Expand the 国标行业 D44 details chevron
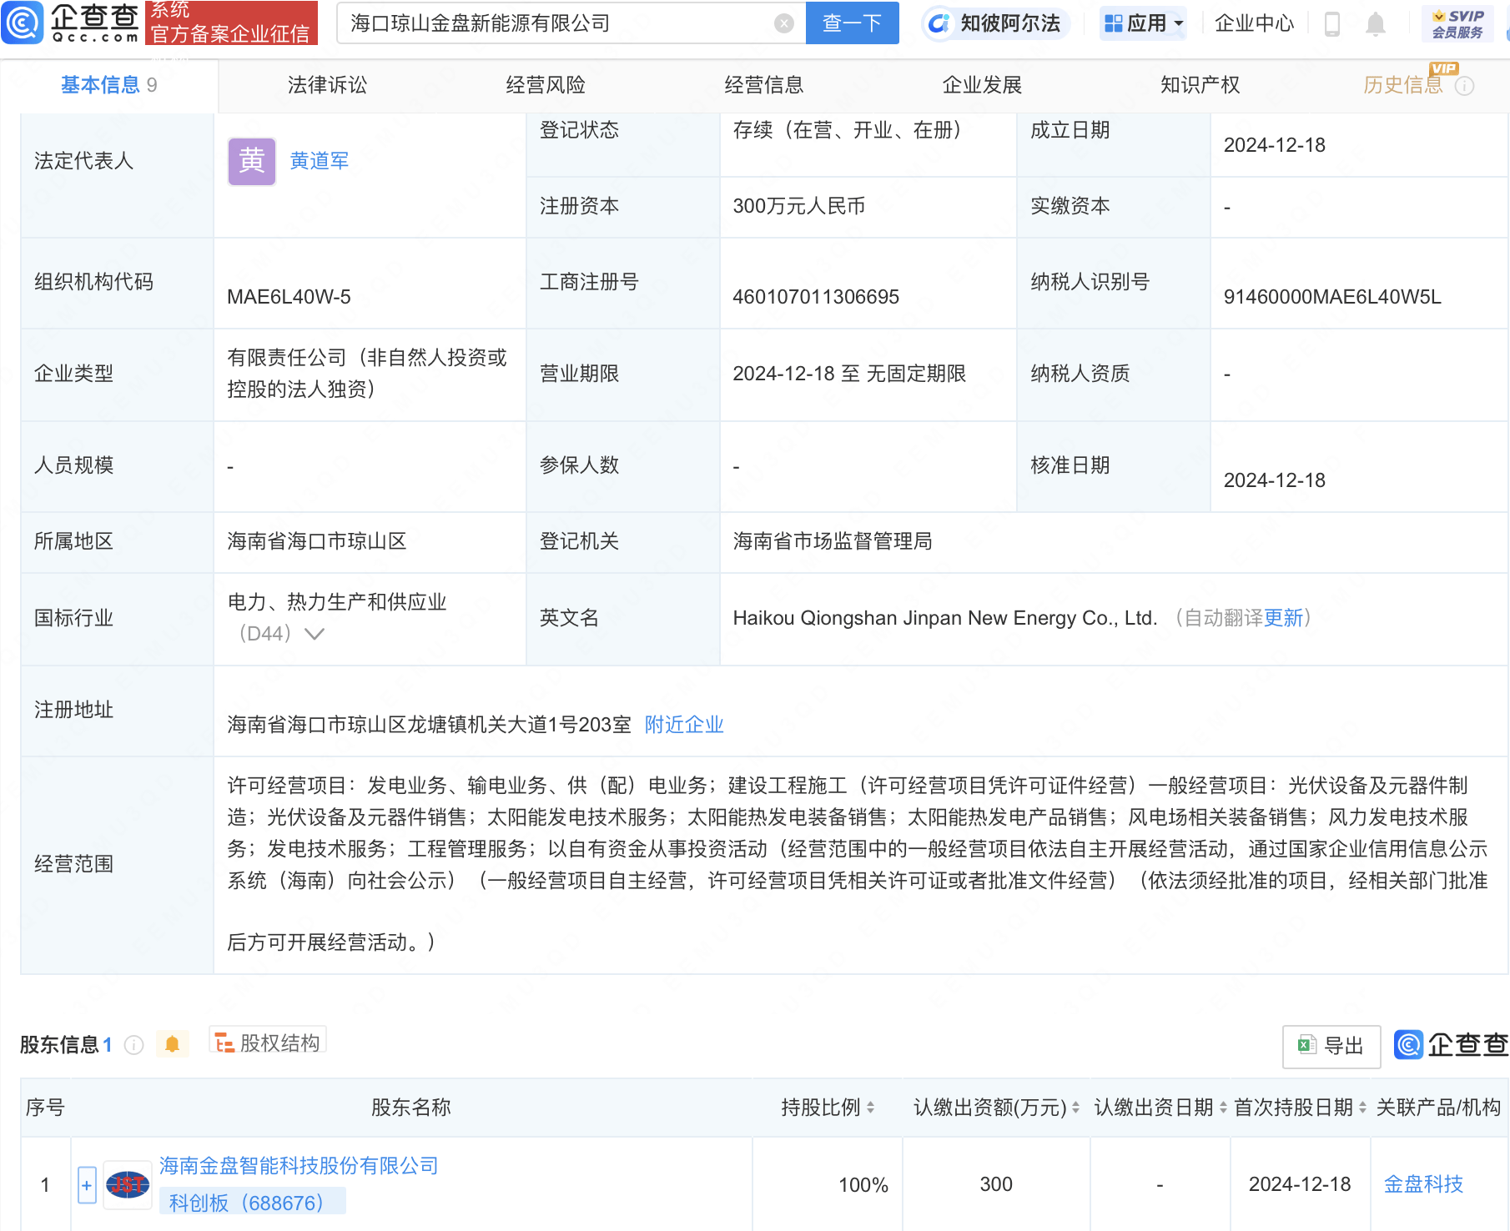The image size is (1510, 1231). pyautogui.click(x=314, y=635)
